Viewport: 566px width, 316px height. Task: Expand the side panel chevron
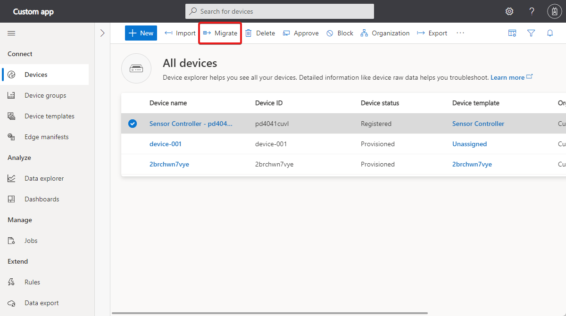click(102, 33)
